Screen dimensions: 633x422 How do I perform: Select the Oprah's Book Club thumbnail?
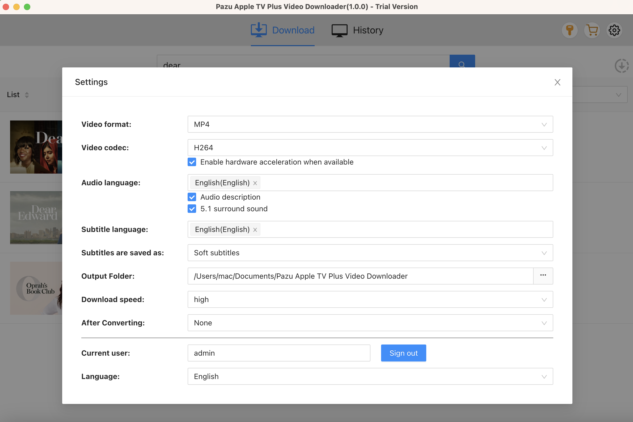(x=36, y=288)
